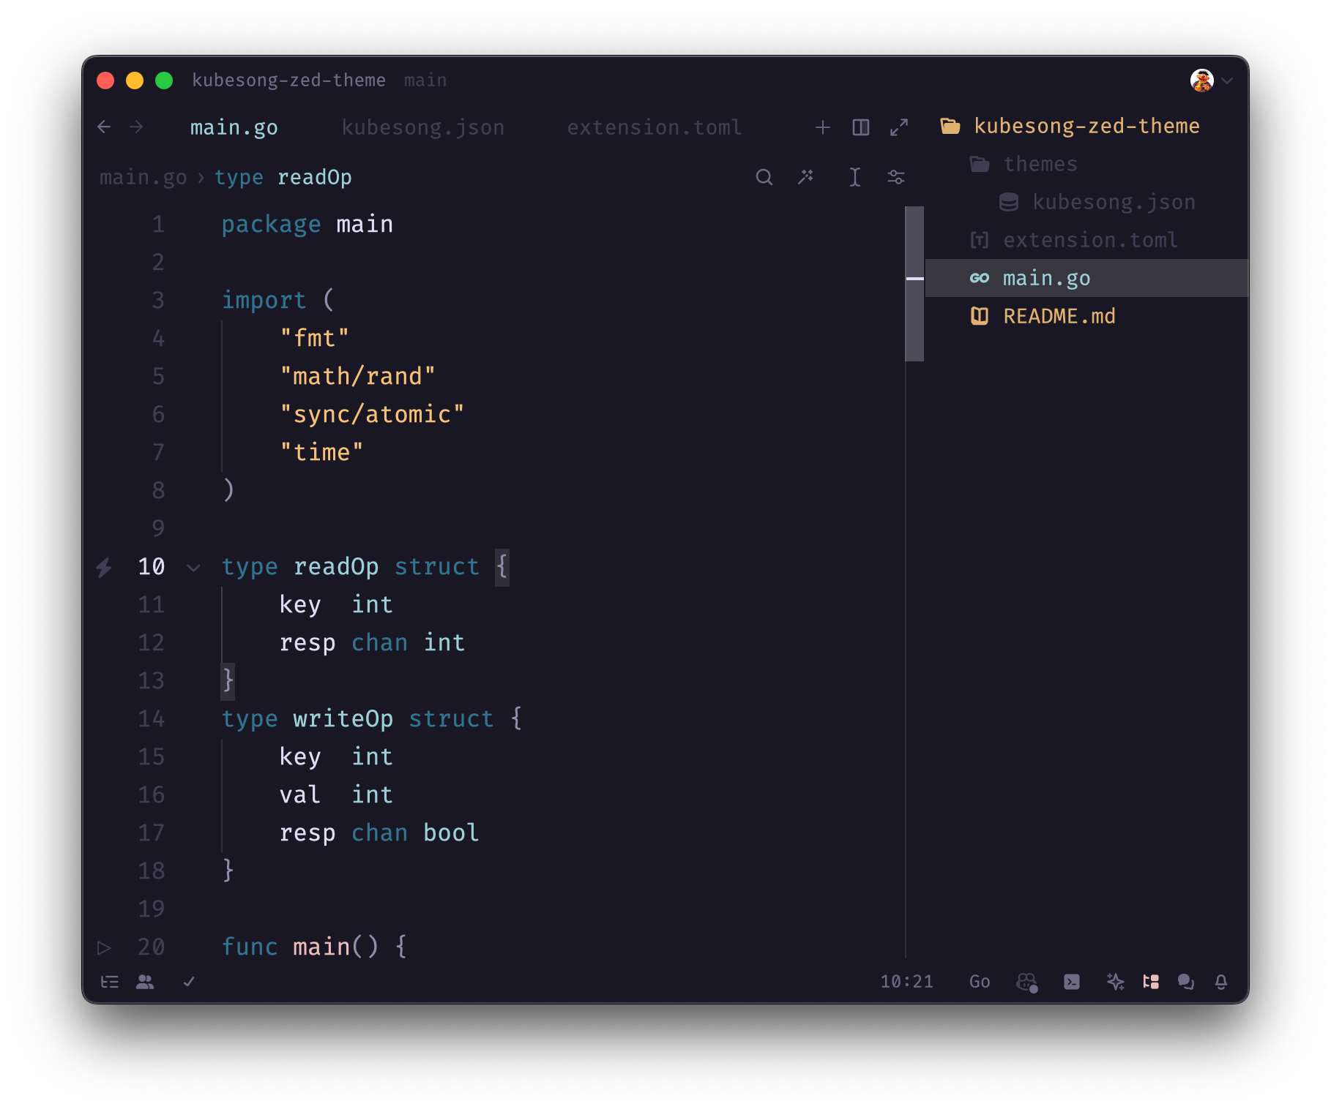Image resolution: width=1331 pixels, height=1112 pixels.
Task: Click the kubesong-zed-theme project title
Action: coord(288,80)
